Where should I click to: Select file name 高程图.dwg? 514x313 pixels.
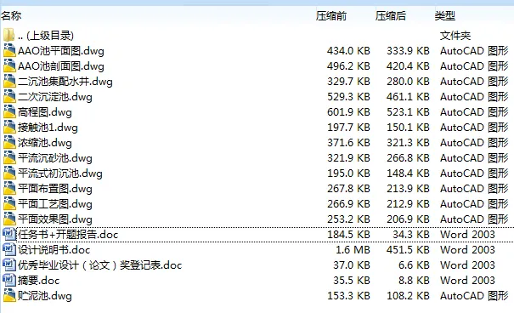coord(45,112)
